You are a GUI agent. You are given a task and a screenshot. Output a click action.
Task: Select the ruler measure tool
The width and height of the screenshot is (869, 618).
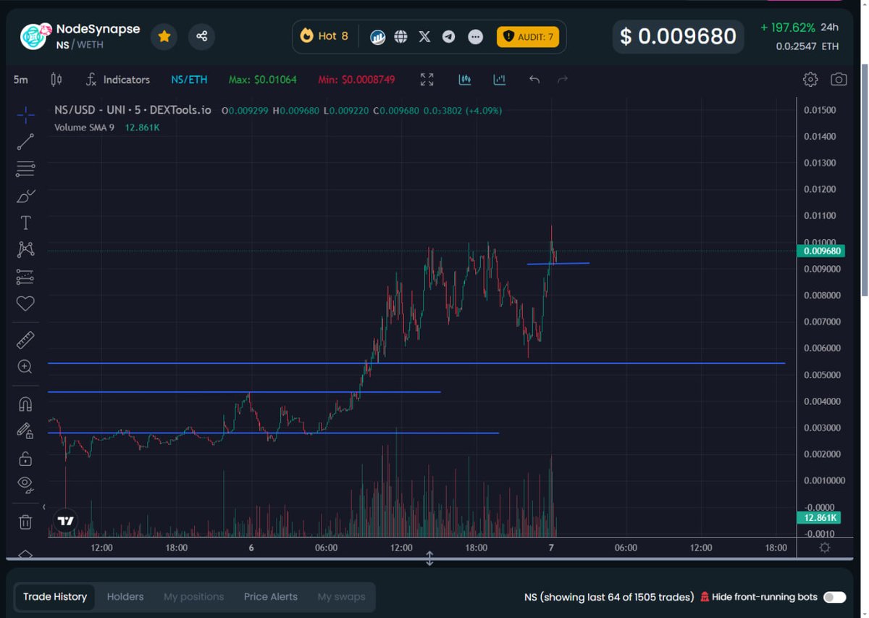25,340
